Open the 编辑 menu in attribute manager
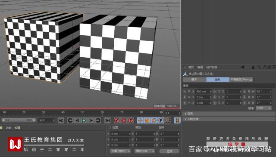276x157 pixels. pyautogui.click(x=200, y=67)
